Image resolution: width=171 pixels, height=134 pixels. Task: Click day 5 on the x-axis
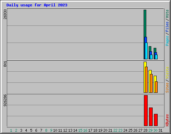31,130
